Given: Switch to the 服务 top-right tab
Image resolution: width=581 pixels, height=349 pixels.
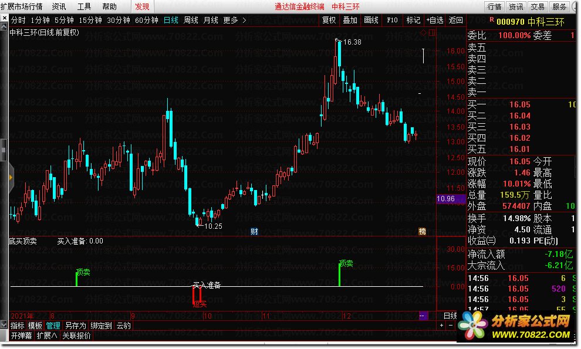Looking at the screenshot, I should tap(559, 6).
